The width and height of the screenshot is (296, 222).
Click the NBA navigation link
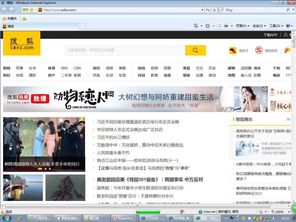pyautogui.click(x=64, y=68)
